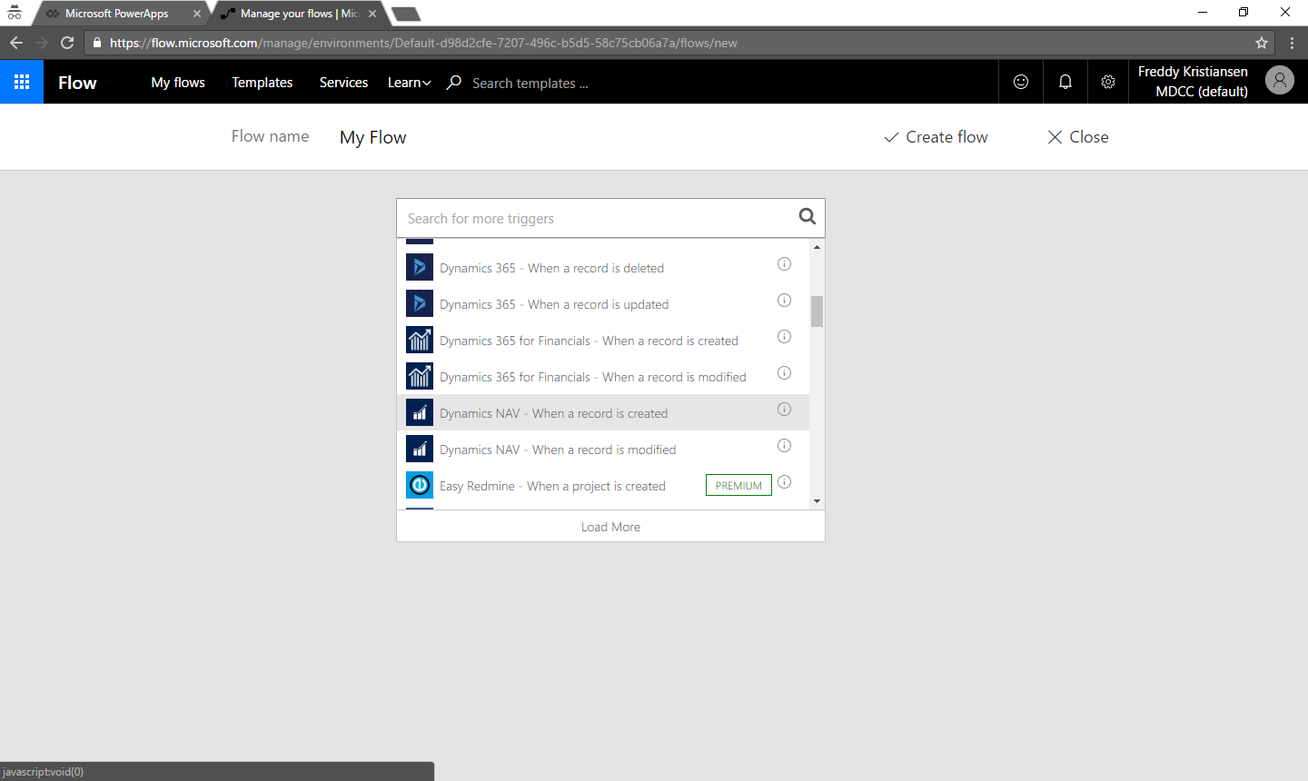
Task: Click the user profile avatar icon
Action: pyautogui.click(x=1279, y=81)
